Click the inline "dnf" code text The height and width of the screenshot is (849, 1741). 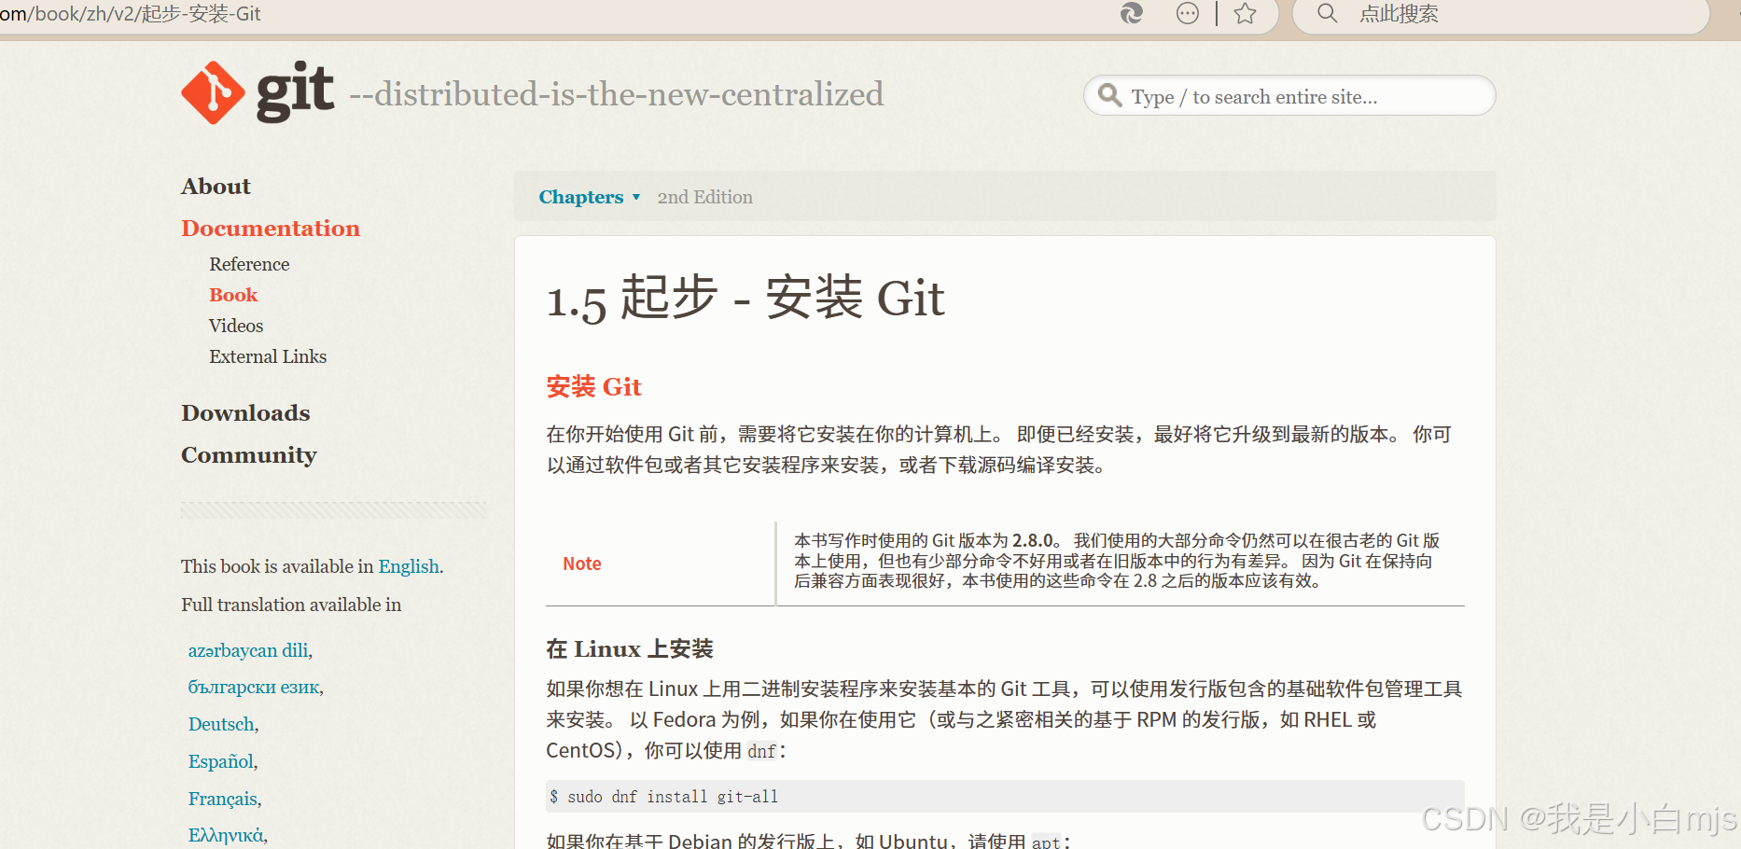tap(761, 751)
